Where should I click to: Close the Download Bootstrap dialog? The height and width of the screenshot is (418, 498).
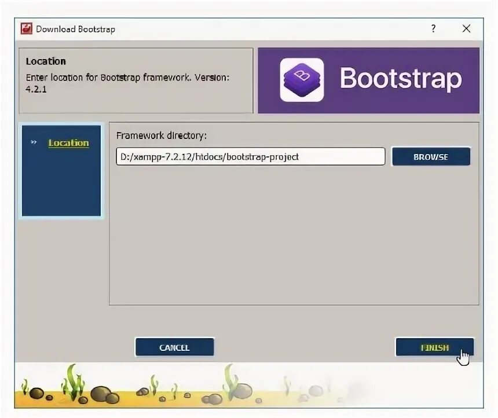(x=466, y=28)
